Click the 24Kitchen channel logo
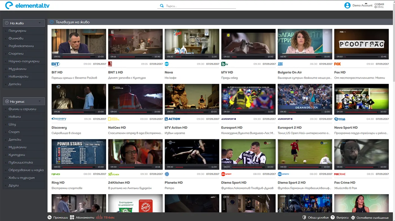 click(x=114, y=174)
